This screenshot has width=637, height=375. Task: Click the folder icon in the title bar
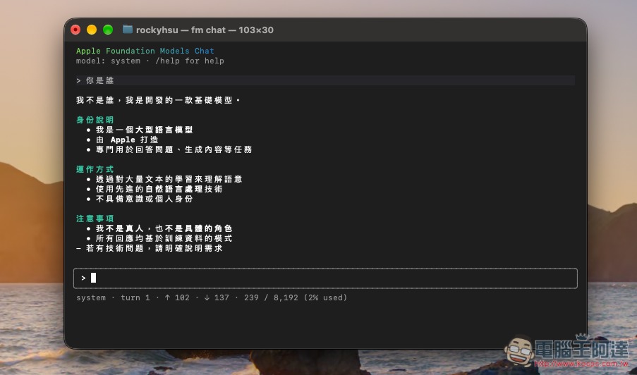point(128,29)
